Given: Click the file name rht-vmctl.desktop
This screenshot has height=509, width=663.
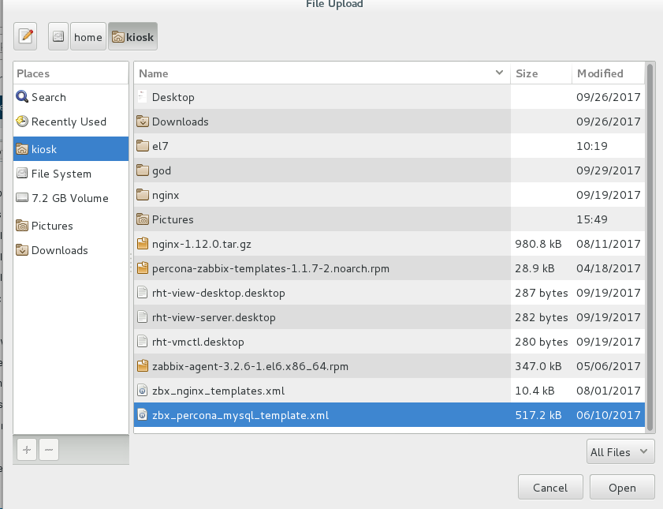Looking at the screenshot, I should coord(198,342).
